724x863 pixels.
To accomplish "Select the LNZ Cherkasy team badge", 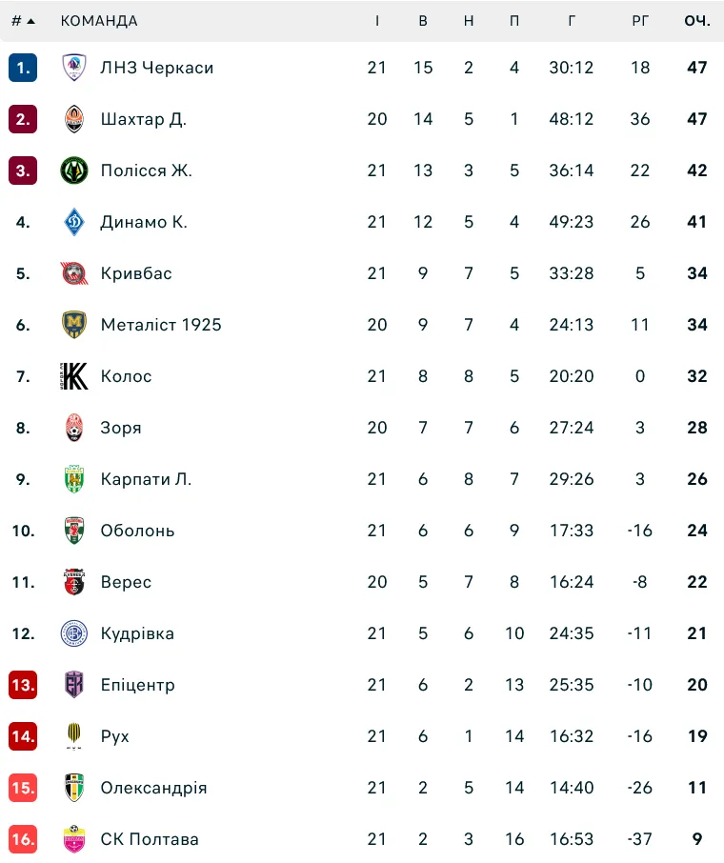I will (73, 68).
